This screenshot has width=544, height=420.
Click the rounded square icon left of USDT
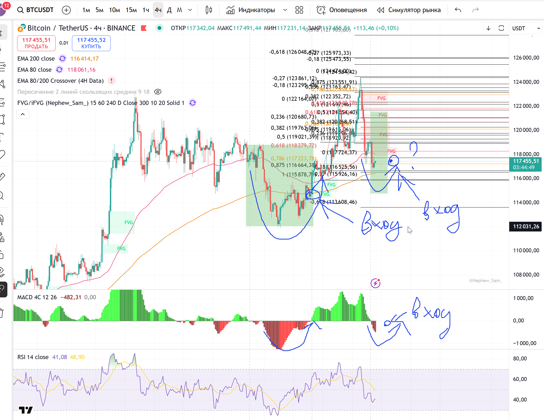[x=501, y=28]
